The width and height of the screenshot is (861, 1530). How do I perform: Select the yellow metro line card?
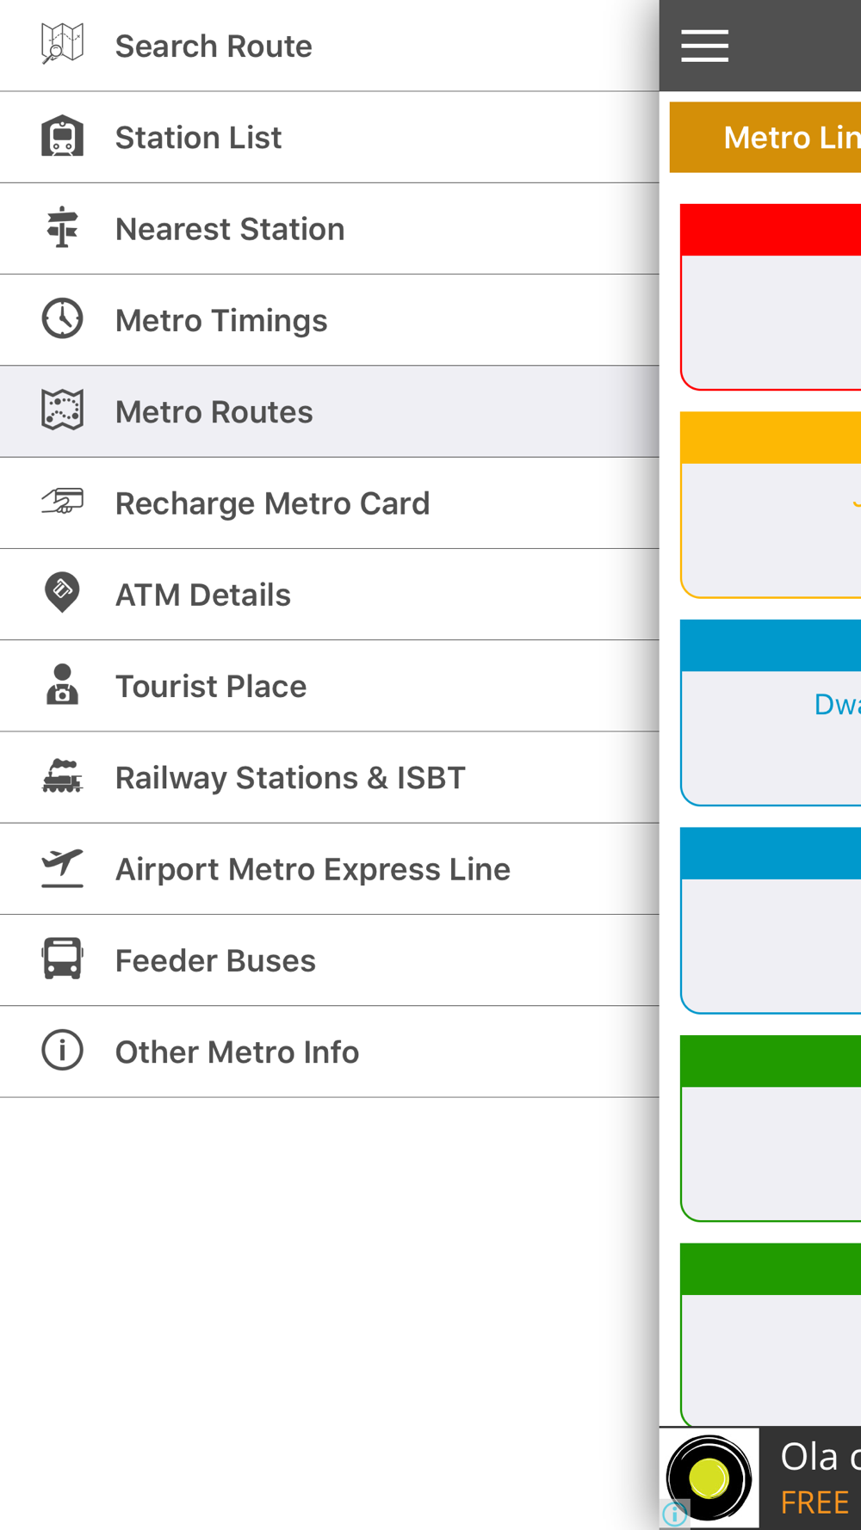[x=771, y=505]
